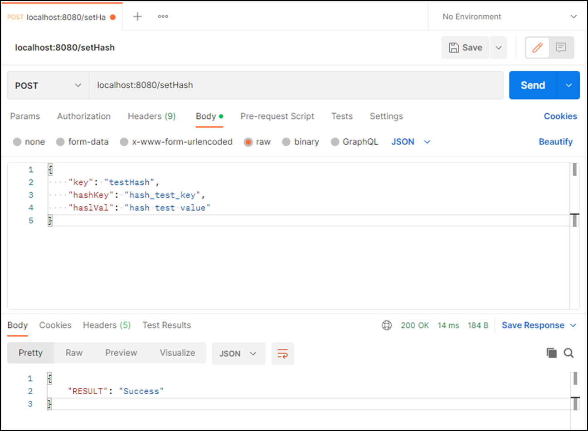The image size is (588, 431).
Task: Select the request Body tab
Action: (x=209, y=116)
